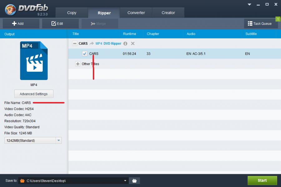Image resolution: width=281 pixels, height=187 pixels.
Task: Open Advanced Settings
Action: pos(34,94)
